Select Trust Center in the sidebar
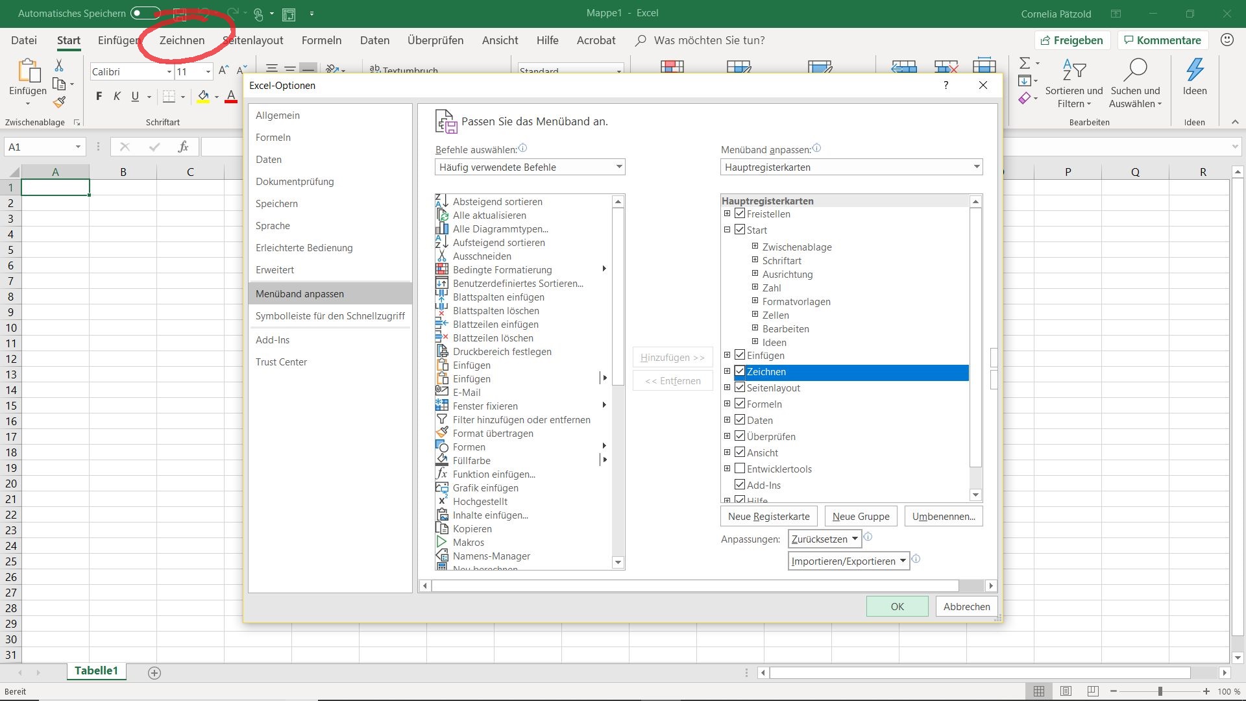 tap(282, 362)
